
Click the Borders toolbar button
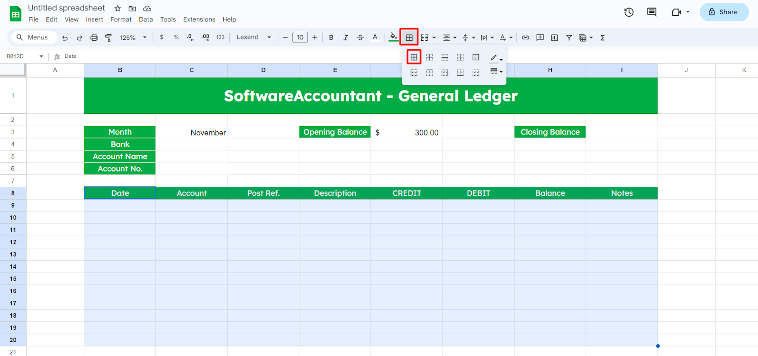pyautogui.click(x=409, y=37)
